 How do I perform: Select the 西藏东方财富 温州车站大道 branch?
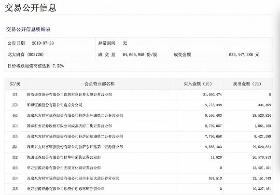coord(73,179)
